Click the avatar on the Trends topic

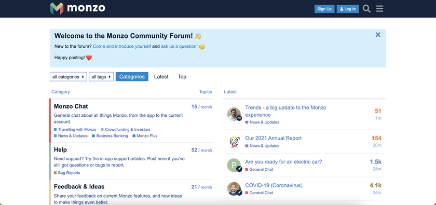[234, 114]
